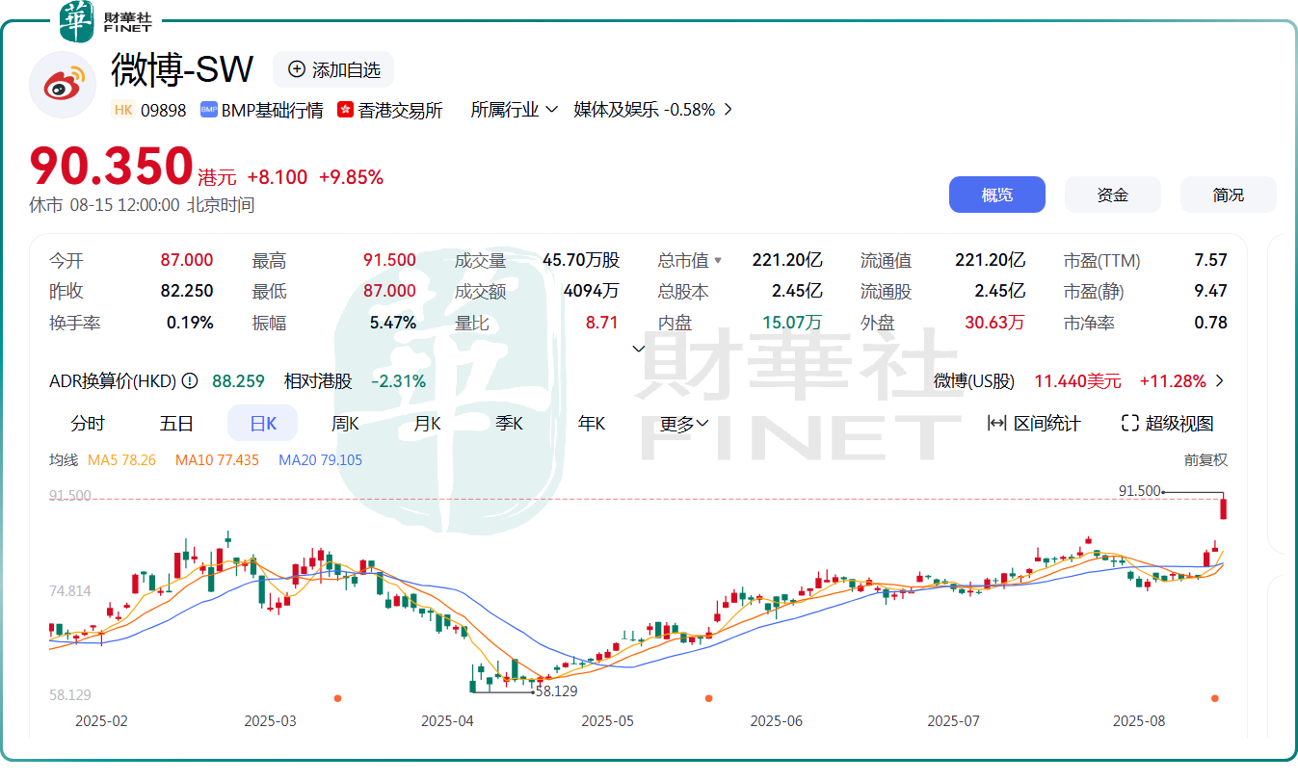
Task: Click the FINET 財華社 logo at top
Action: click(x=105, y=21)
